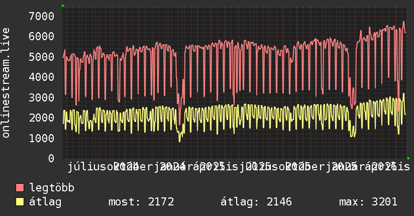Click the 0 y-axis label
The image size is (414, 216).
(51, 158)
